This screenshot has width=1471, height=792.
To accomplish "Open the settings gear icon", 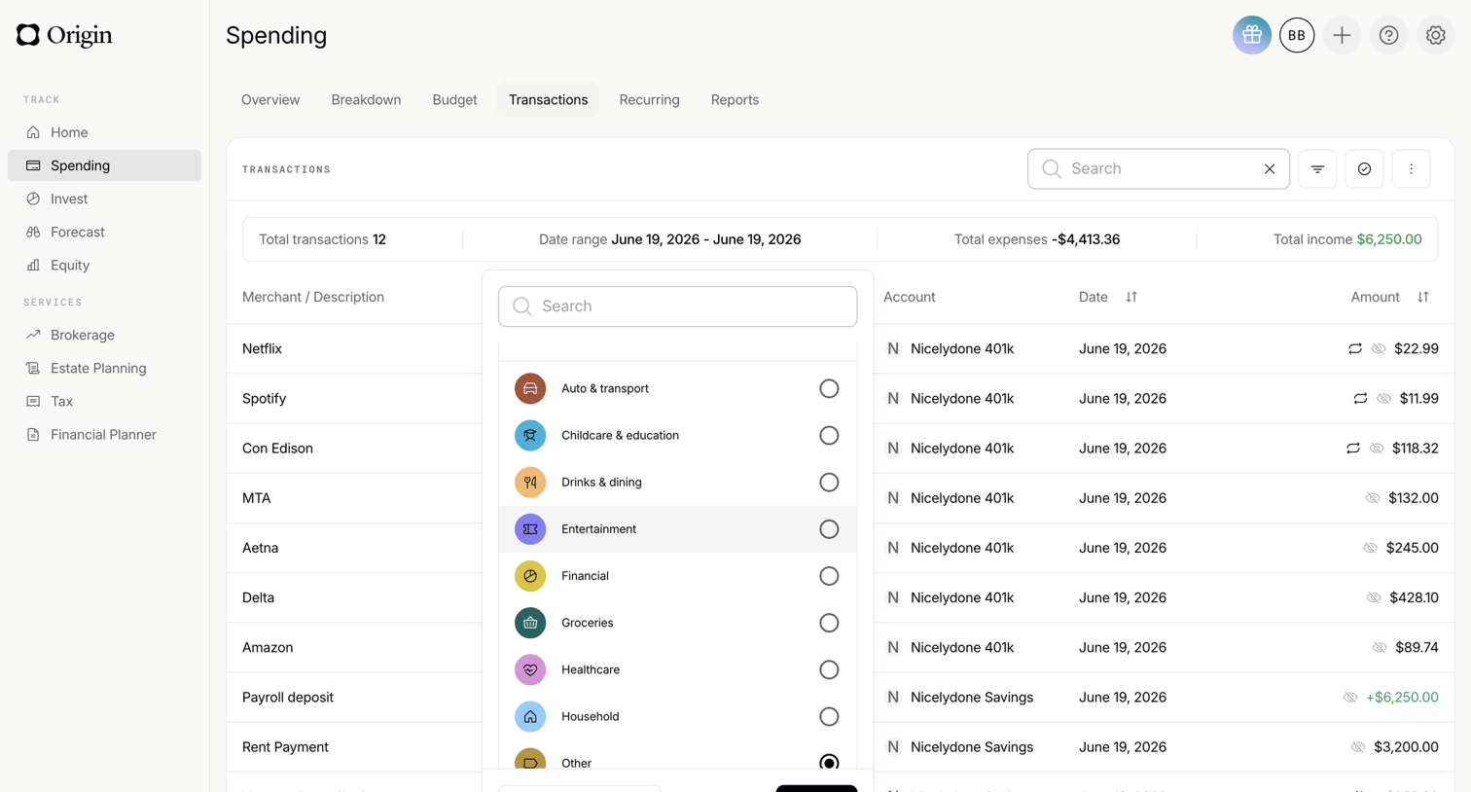I will [1435, 35].
